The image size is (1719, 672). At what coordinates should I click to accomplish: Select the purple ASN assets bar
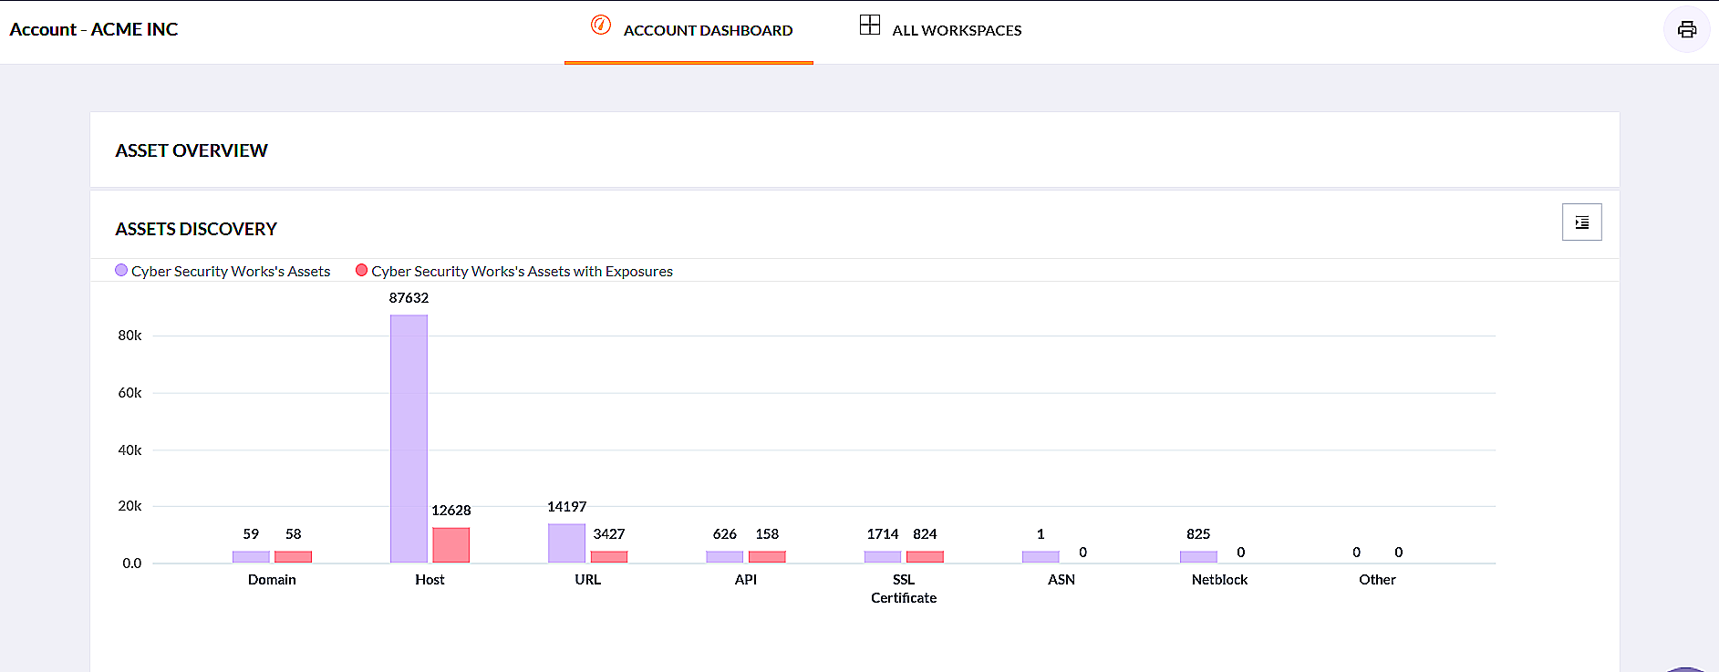pyautogui.click(x=1041, y=557)
